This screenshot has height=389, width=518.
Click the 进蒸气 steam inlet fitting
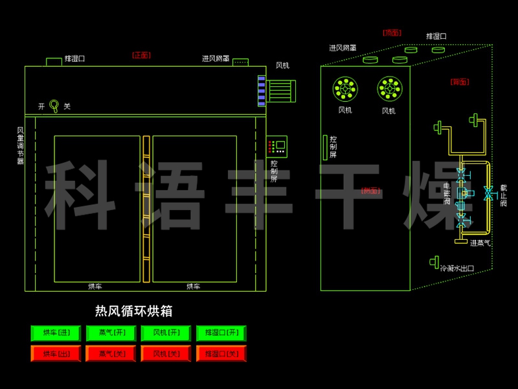click(x=461, y=241)
